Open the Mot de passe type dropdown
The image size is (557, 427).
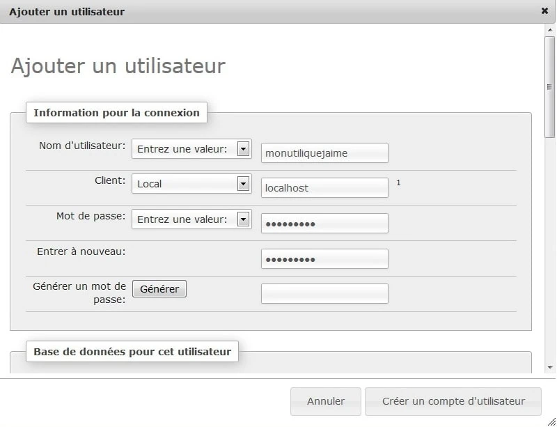pyautogui.click(x=191, y=219)
